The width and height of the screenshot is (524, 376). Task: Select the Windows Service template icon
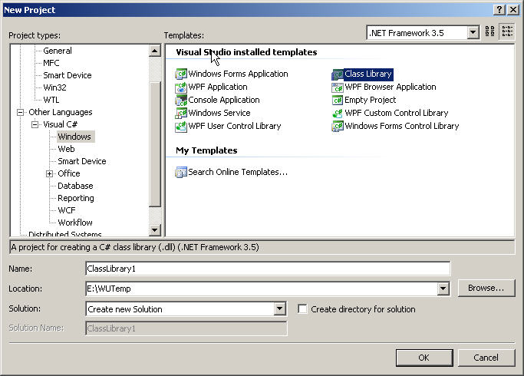[x=181, y=113]
